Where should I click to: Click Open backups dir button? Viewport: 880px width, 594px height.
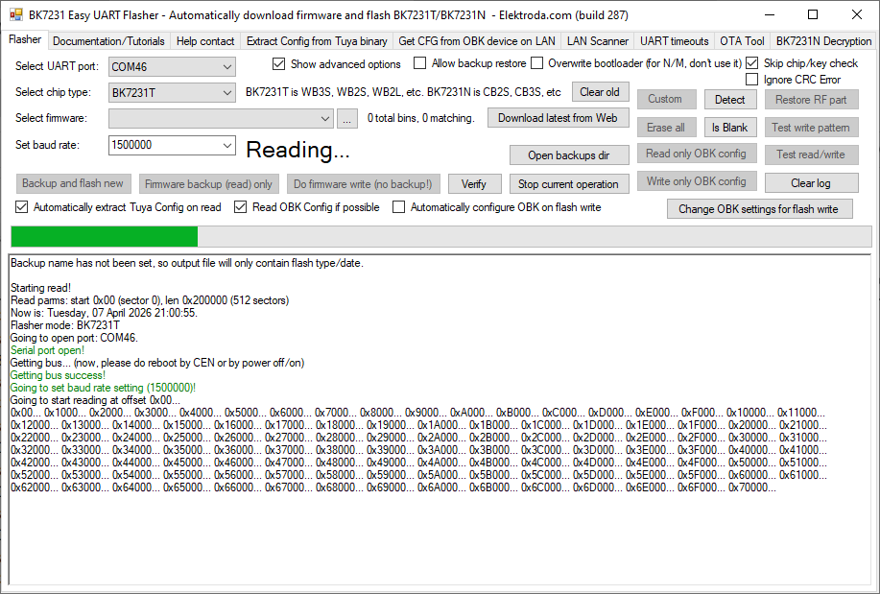tap(568, 155)
